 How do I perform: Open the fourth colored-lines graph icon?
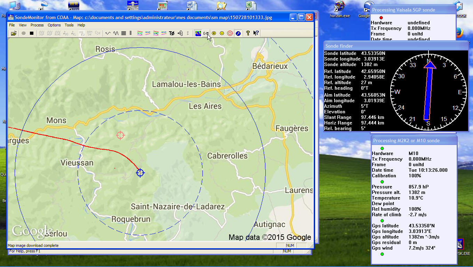coord(164,33)
